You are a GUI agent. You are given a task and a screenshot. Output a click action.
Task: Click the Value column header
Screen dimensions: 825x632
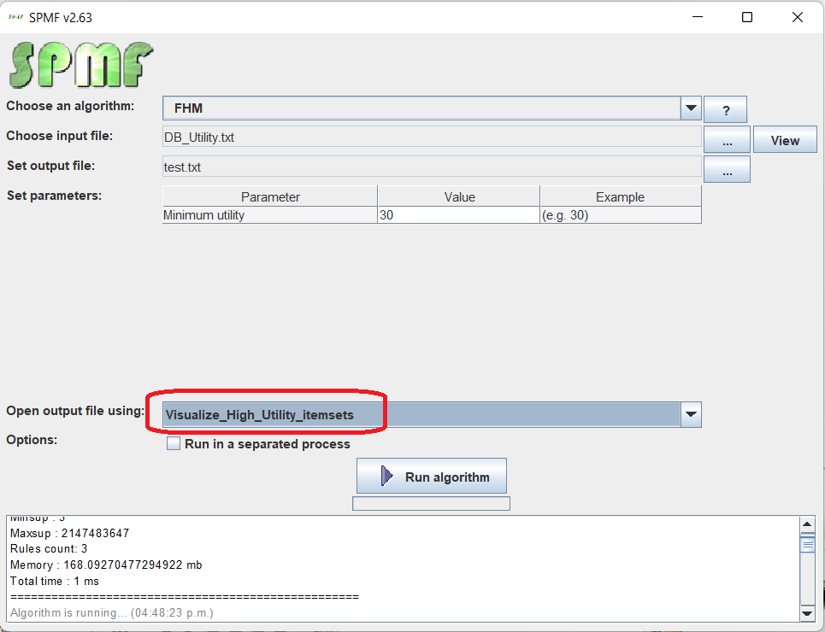(x=459, y=196)
